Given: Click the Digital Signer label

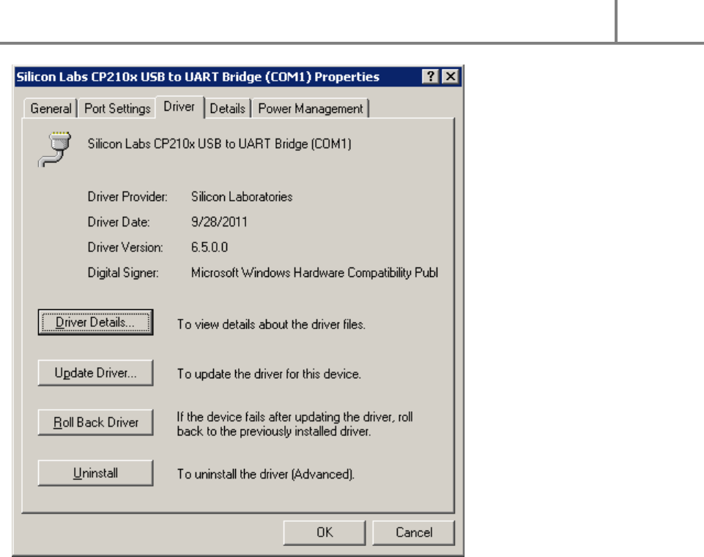Looking at the screenshot, I should point(123,273).
